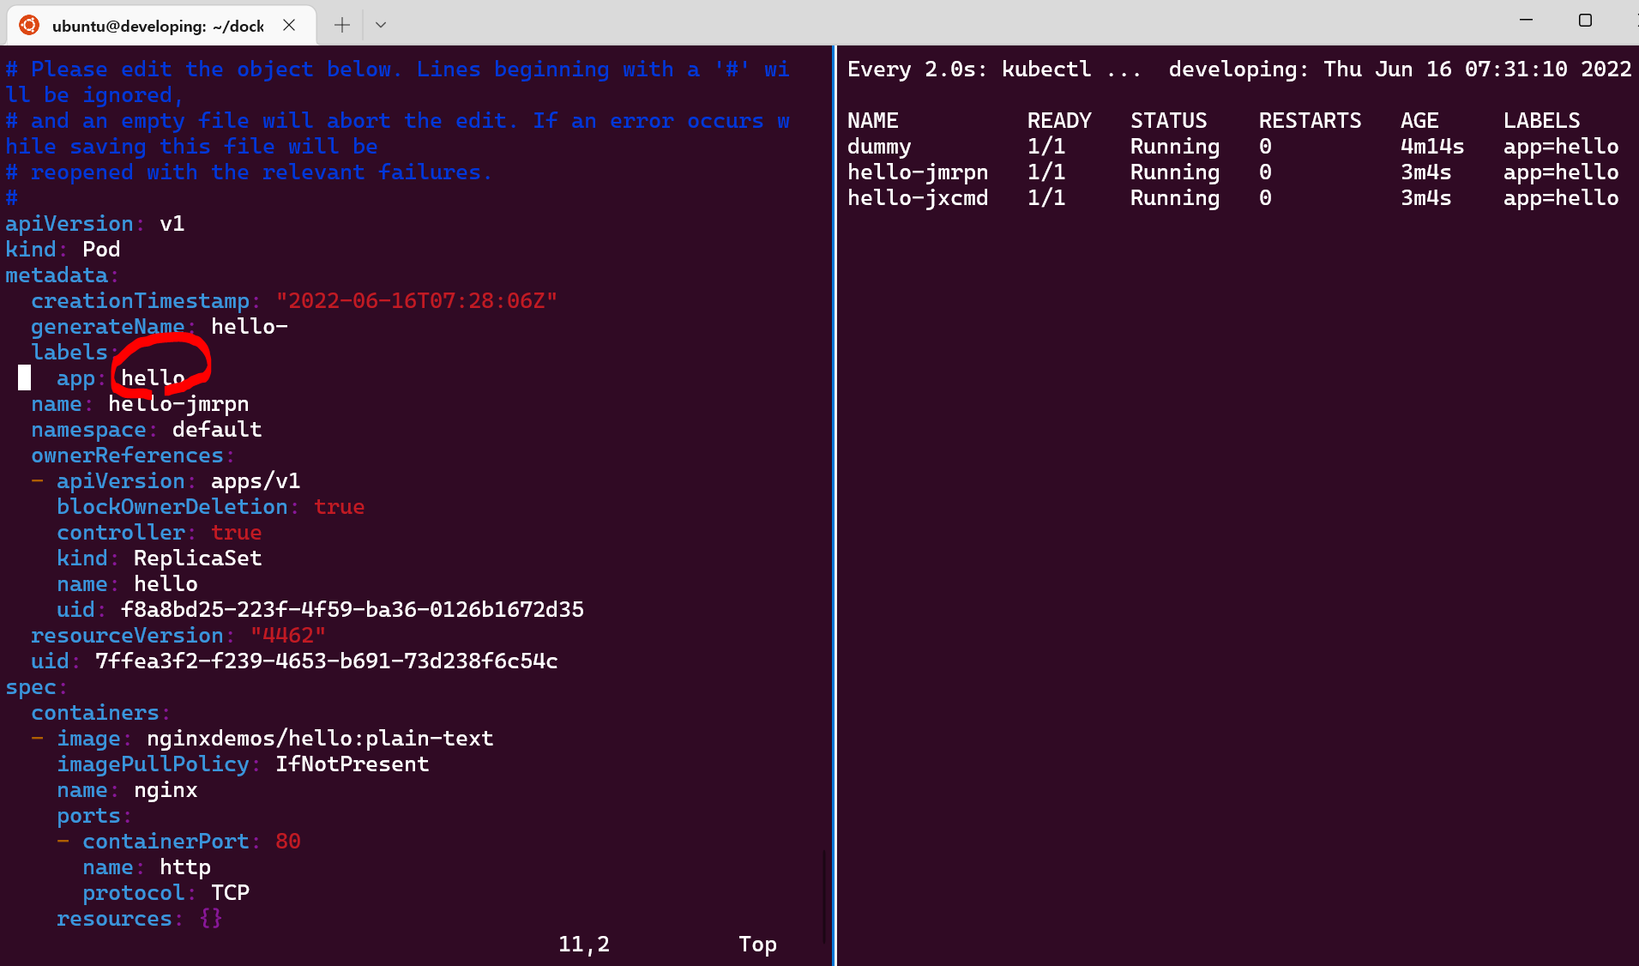This screenshot has height=966, width=1639.
Task: Click the 'namespace: default' line
Action: tap(147, 430)
